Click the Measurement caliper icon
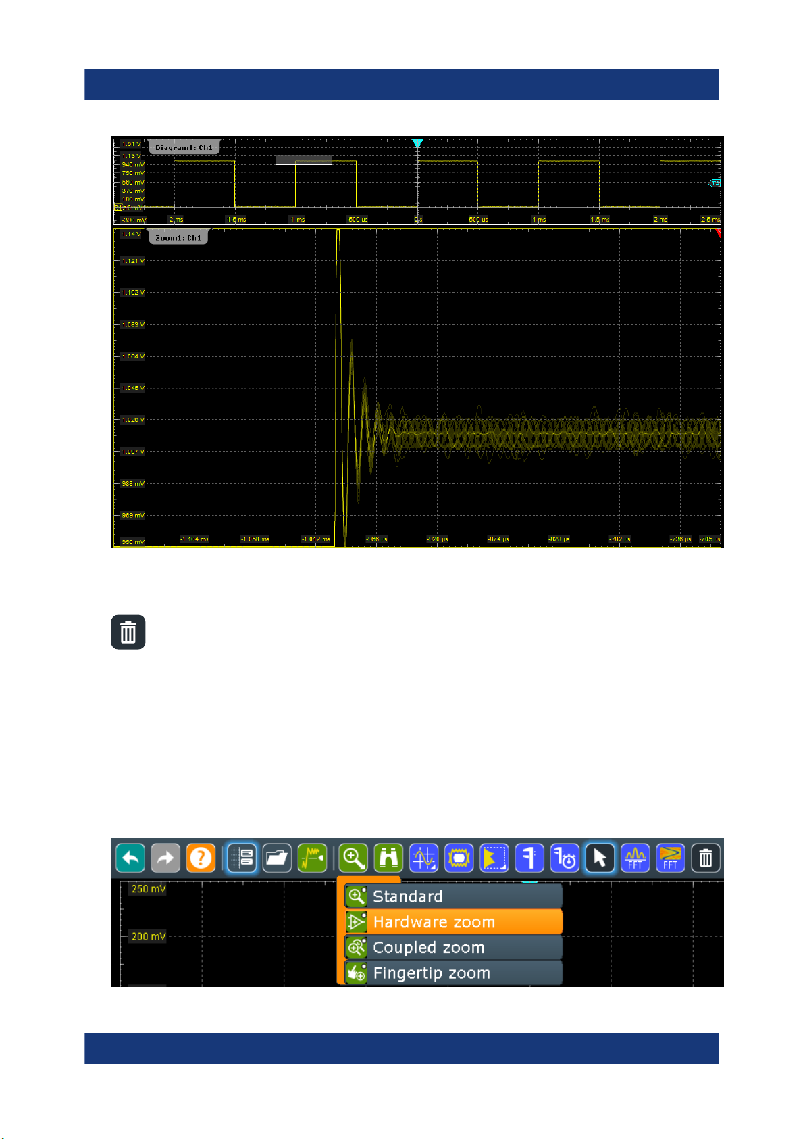 (x=529, y=858)
